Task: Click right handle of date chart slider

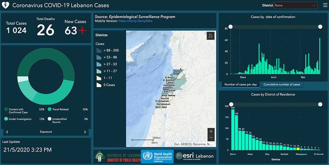Action: click(x=320, y=27)
